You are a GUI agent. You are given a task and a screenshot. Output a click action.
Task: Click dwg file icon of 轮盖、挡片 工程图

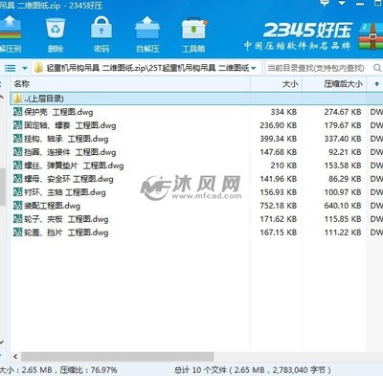click(17, 232)
